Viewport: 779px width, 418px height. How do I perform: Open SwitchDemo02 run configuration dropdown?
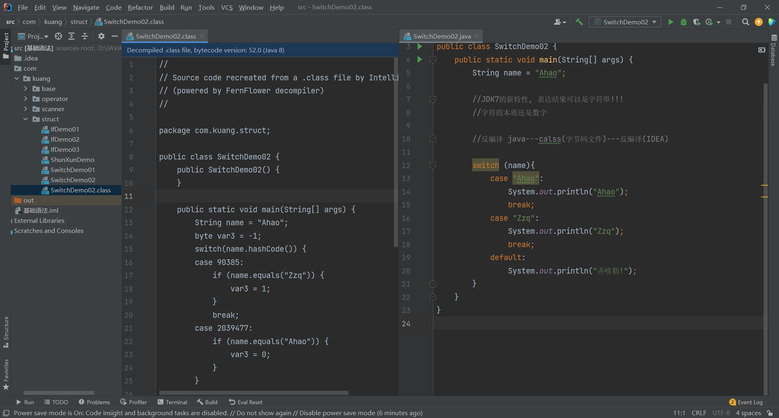coord(625,22)
